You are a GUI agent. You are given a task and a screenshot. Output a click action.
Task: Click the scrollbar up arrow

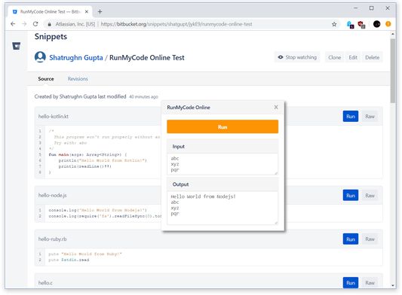[393, 34]
